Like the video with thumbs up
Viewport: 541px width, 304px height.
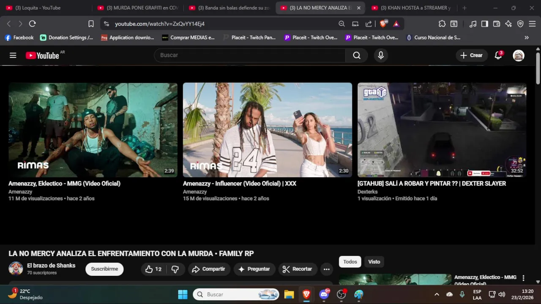click(x=153, y=269)
